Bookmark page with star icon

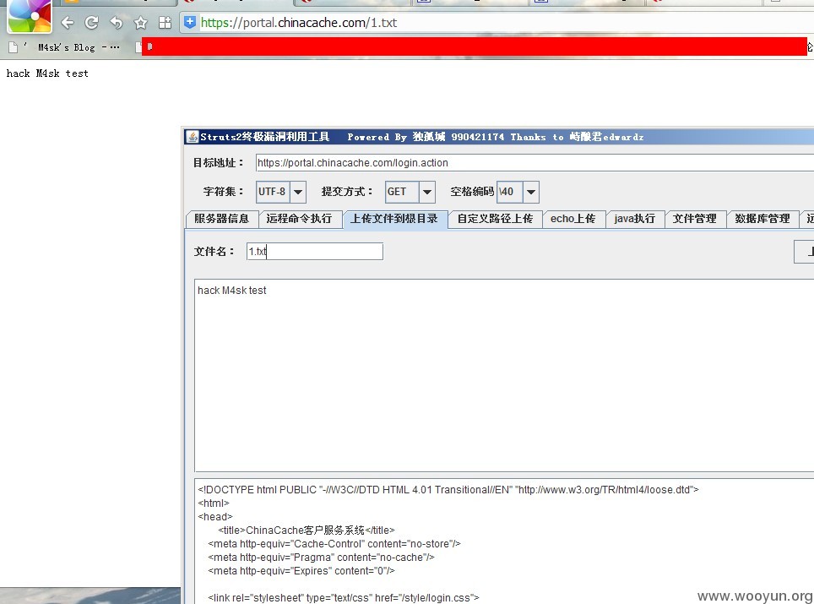point(141,23)
